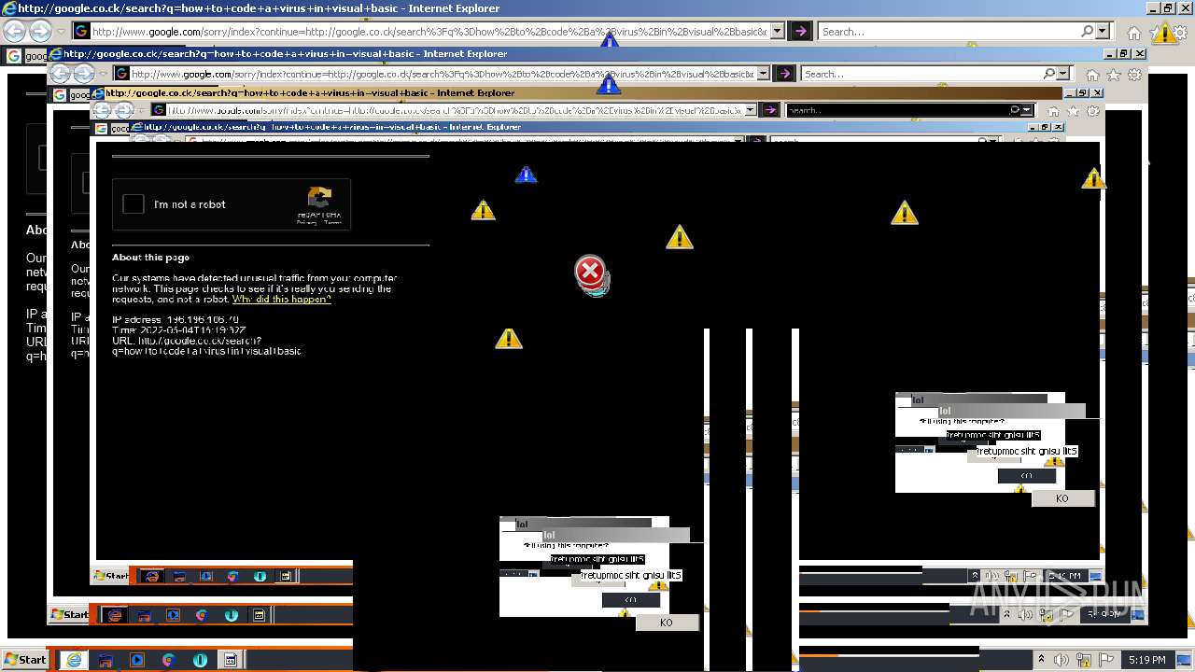Image resolution: width=1195 pixels, height=672 pixels.
Task: Open the last pinned app on bottom taskbar
Action: (x=231, y=660)
